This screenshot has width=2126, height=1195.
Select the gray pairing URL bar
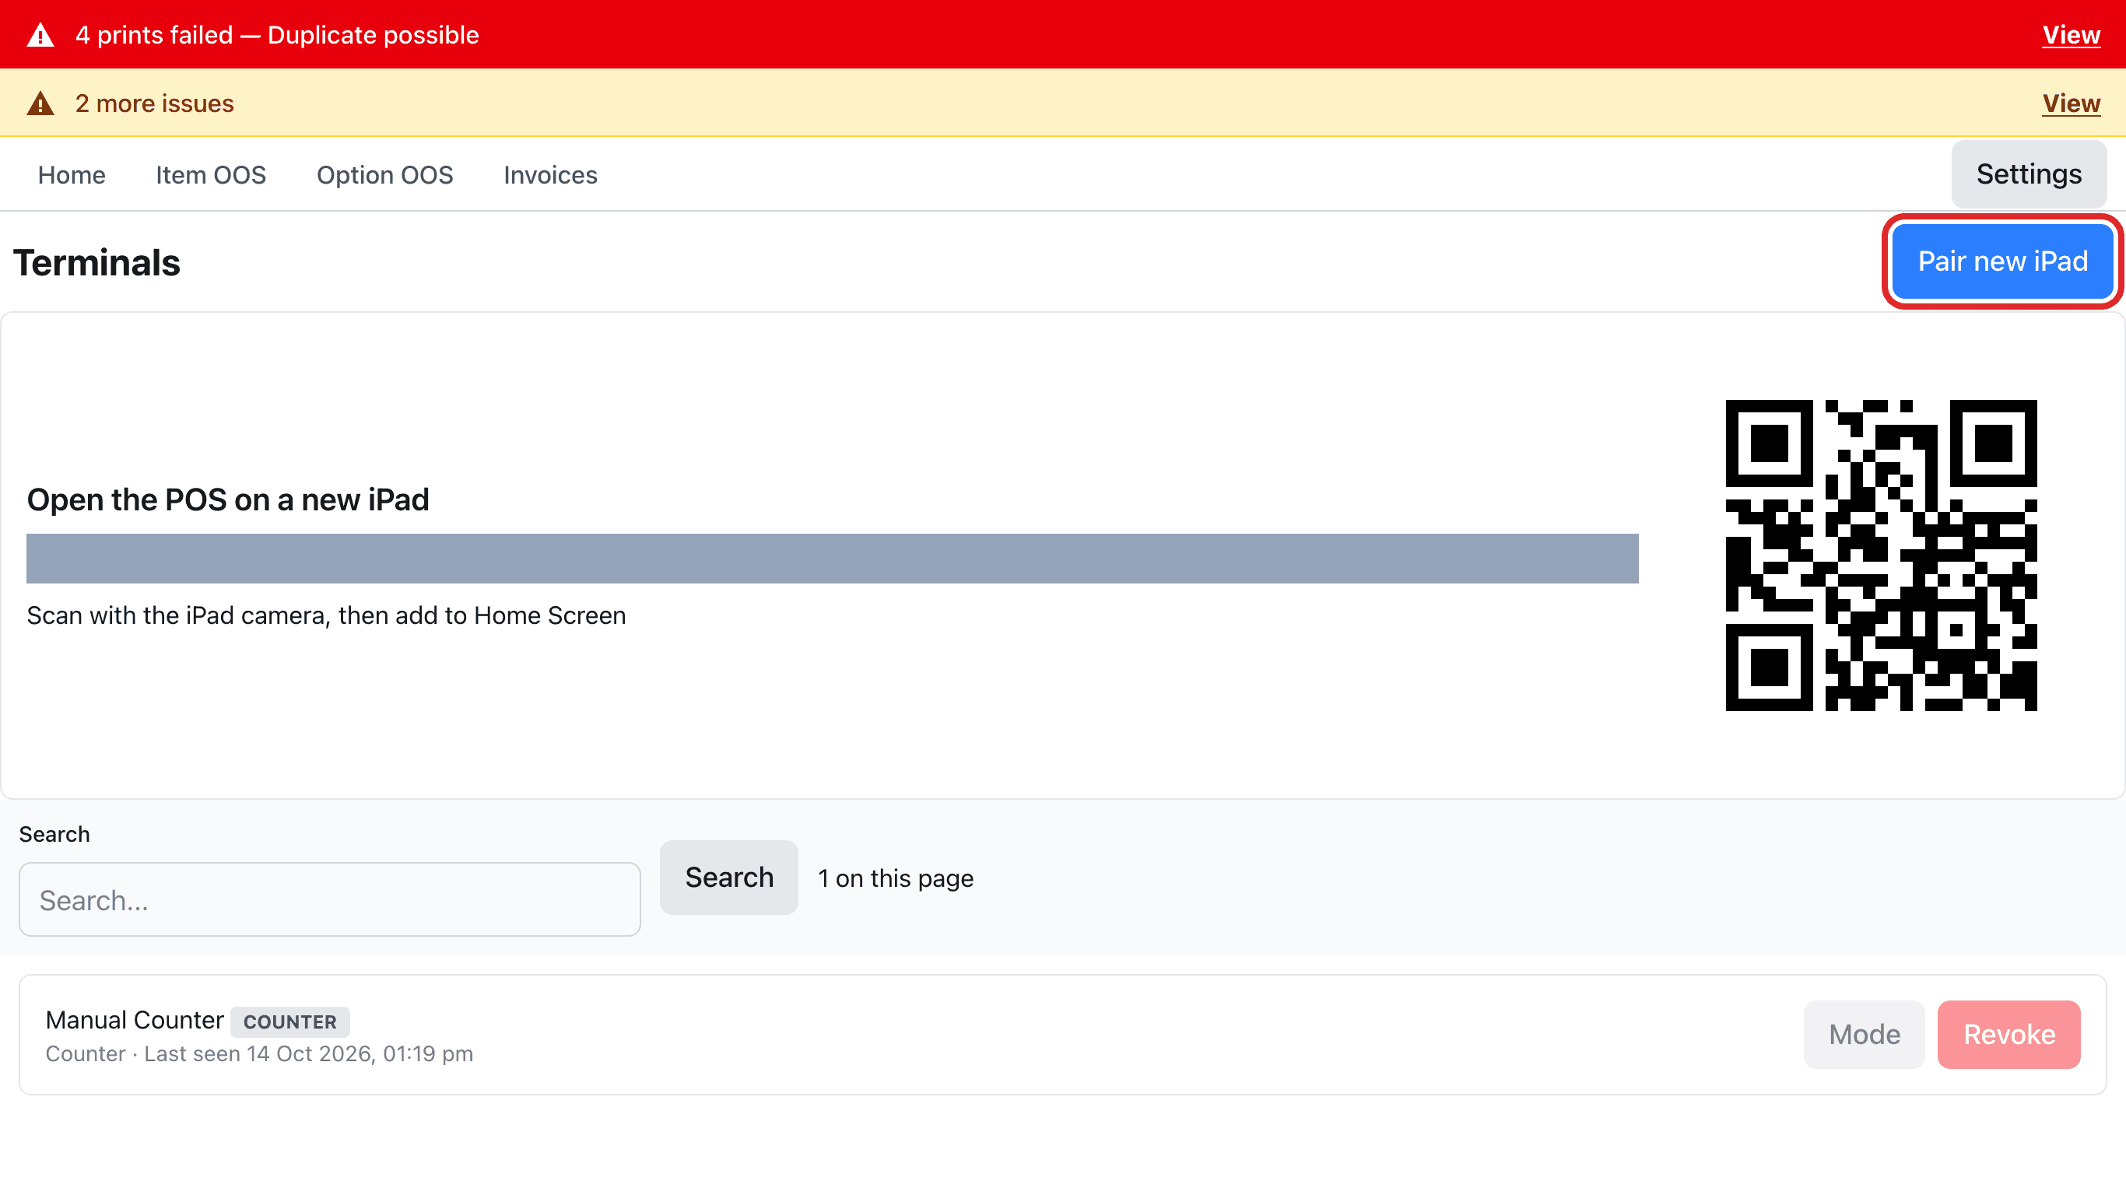tap(833, 559)
